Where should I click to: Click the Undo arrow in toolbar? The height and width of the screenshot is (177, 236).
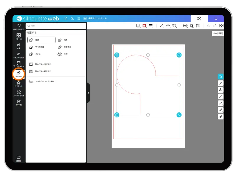click(x=209, y=26)
